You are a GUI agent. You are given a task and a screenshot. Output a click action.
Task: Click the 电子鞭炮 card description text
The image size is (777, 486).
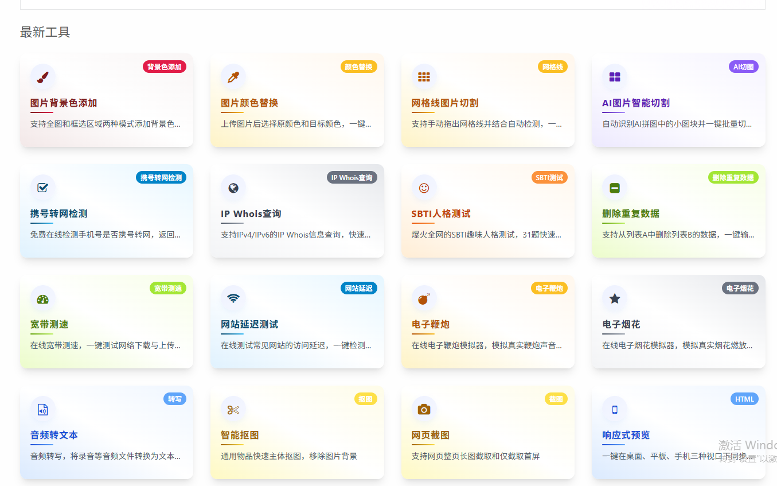click(487, 345)
